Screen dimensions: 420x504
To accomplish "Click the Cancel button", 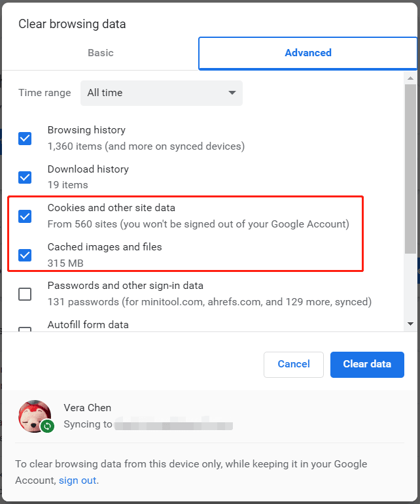I will pyautogui.click(x=294, y=365).
